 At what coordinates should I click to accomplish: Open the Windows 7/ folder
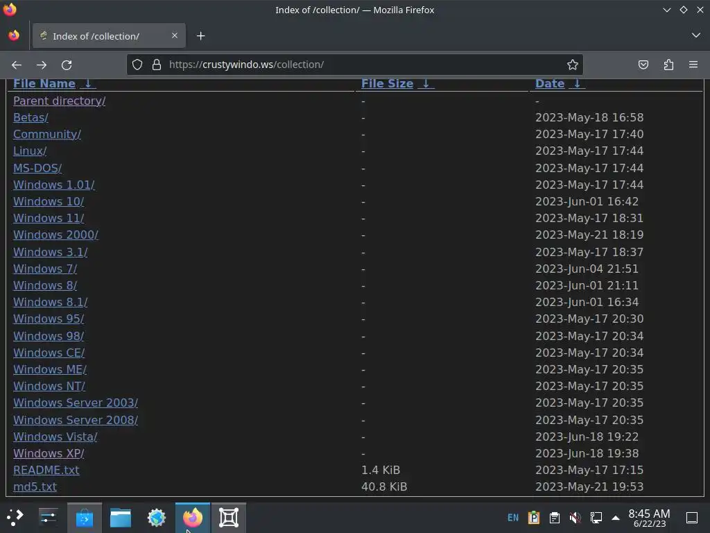click(45, 269)
